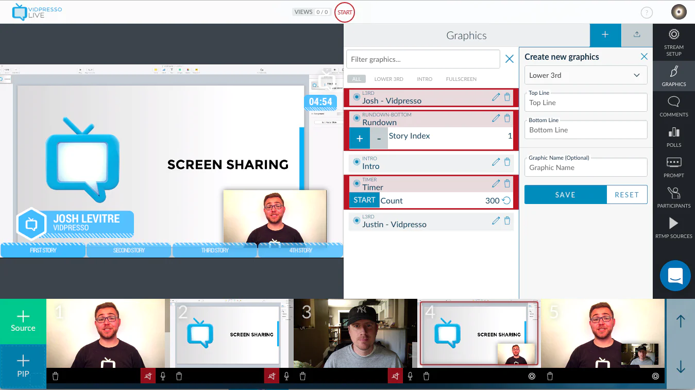The image size is (695, 390).
Task: Clear the graphics filter with the X
Action: (510, 59)
